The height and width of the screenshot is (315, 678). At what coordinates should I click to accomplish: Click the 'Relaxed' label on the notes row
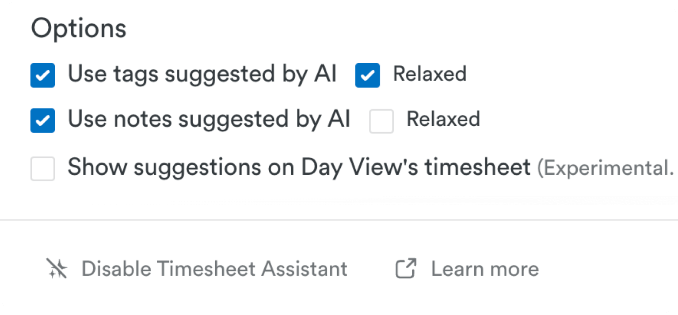pyautogui.click(x=443, y=119)
